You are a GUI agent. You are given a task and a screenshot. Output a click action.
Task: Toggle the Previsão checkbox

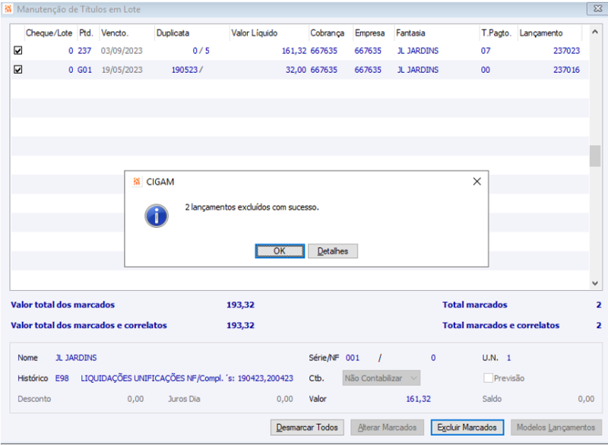point(488,378)
